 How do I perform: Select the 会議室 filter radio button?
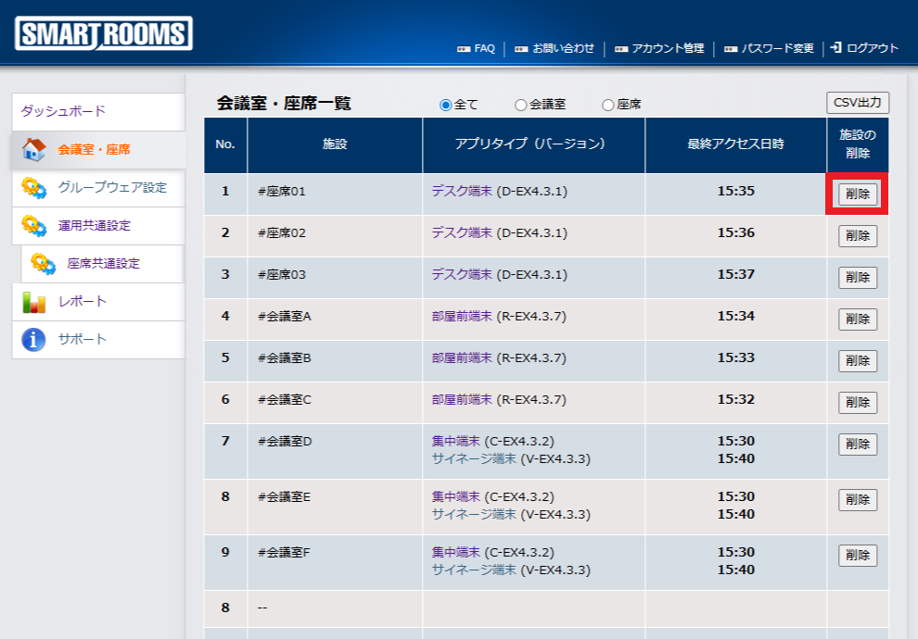(x=520, y=105)
